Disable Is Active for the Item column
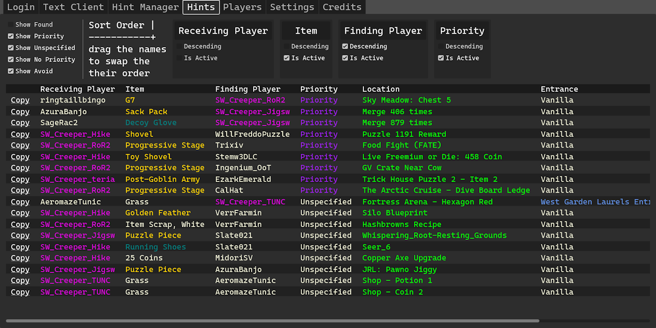 click(286, 58)
